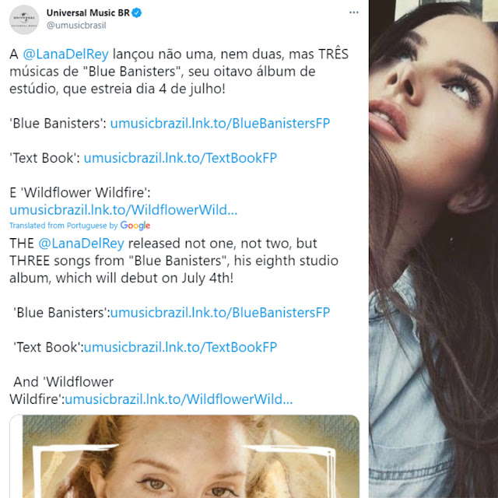498x498 pixels.
Task: Open the TextBookFP link in the English translation
Action: tap(181, 347)
